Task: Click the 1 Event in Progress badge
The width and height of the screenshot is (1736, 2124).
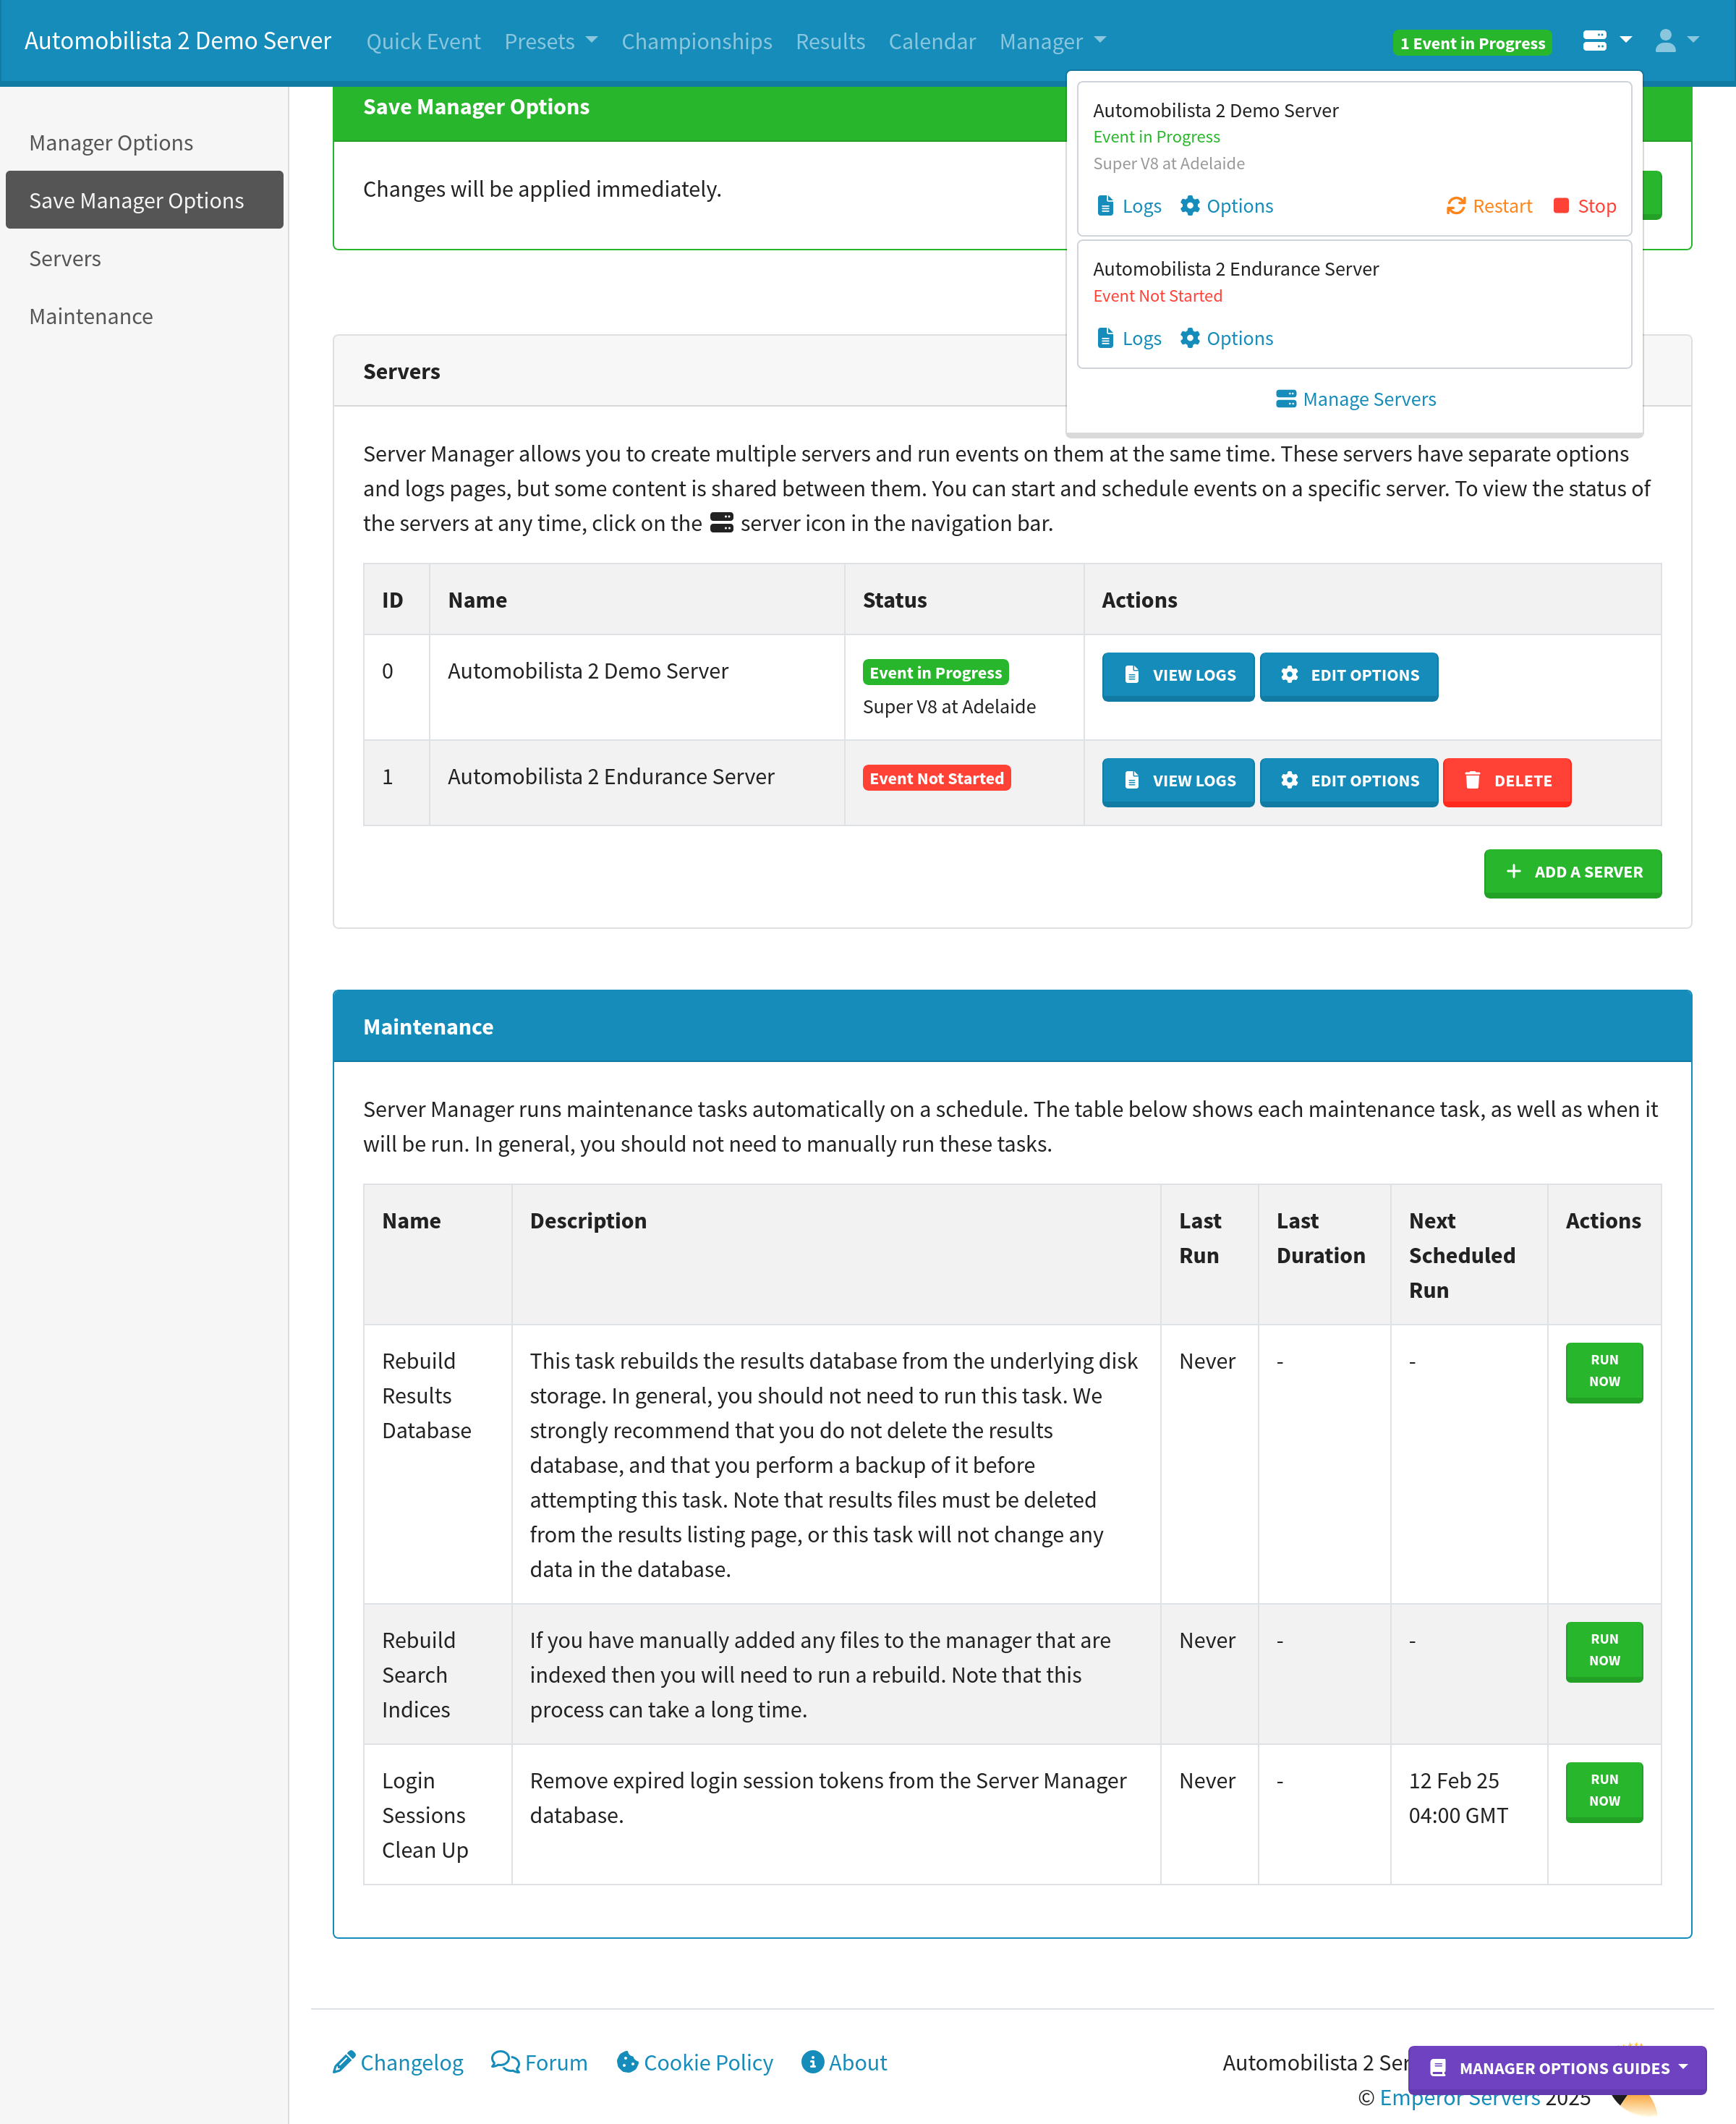Action: pos(1472,43)
